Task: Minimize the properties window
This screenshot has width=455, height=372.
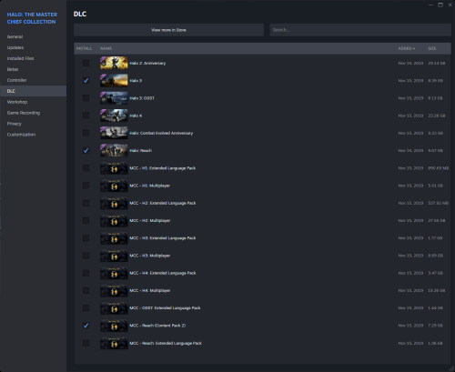Action: [430, 5]
